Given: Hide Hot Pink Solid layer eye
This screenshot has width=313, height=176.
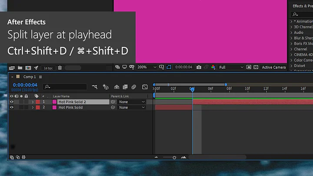Looking at the screenshot, I should point(12,108).
